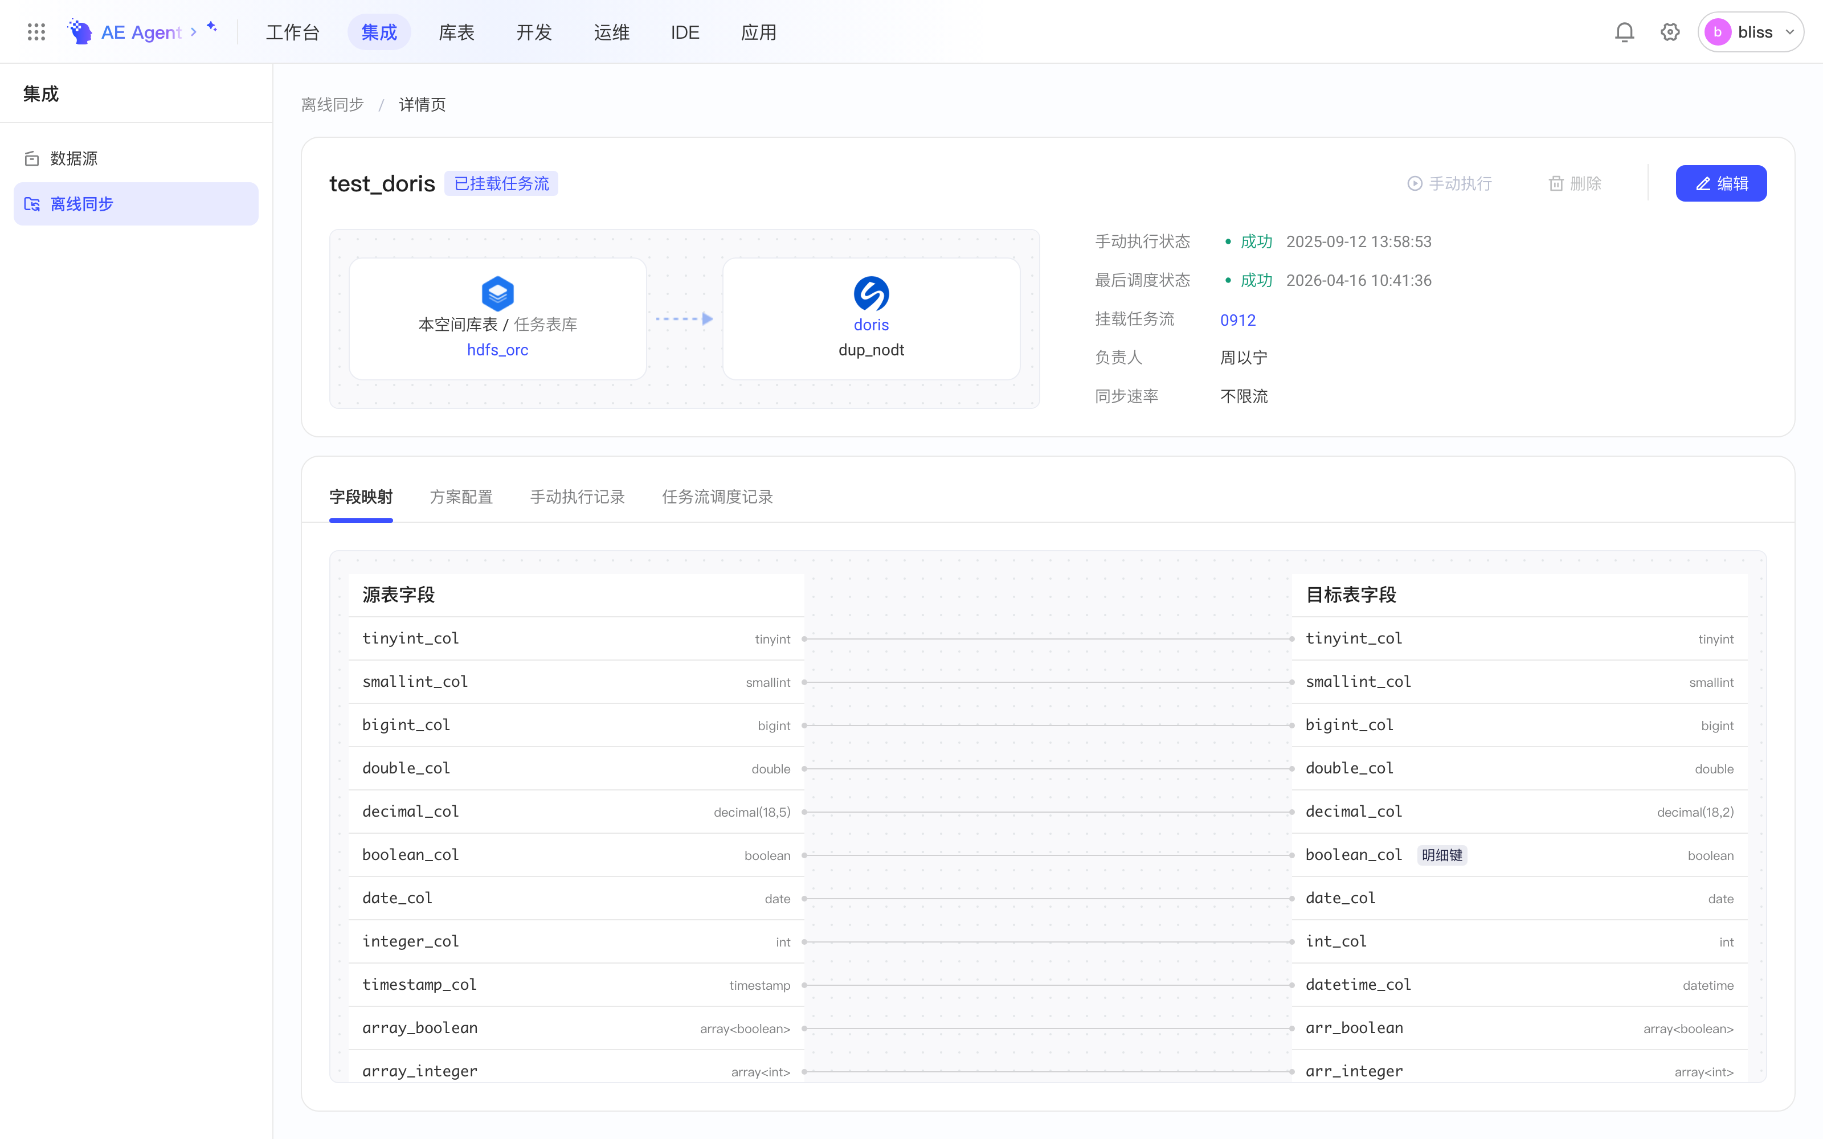This screenshot has height=1139, width=1823.
Task: Click the 离线同步 breadcrumb link
Action: click(x=332, y=105)
